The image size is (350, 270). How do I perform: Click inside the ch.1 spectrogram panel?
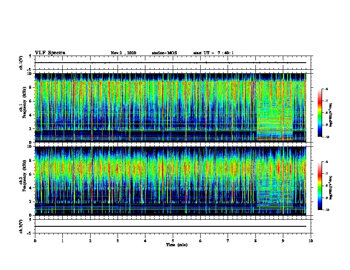170,108
